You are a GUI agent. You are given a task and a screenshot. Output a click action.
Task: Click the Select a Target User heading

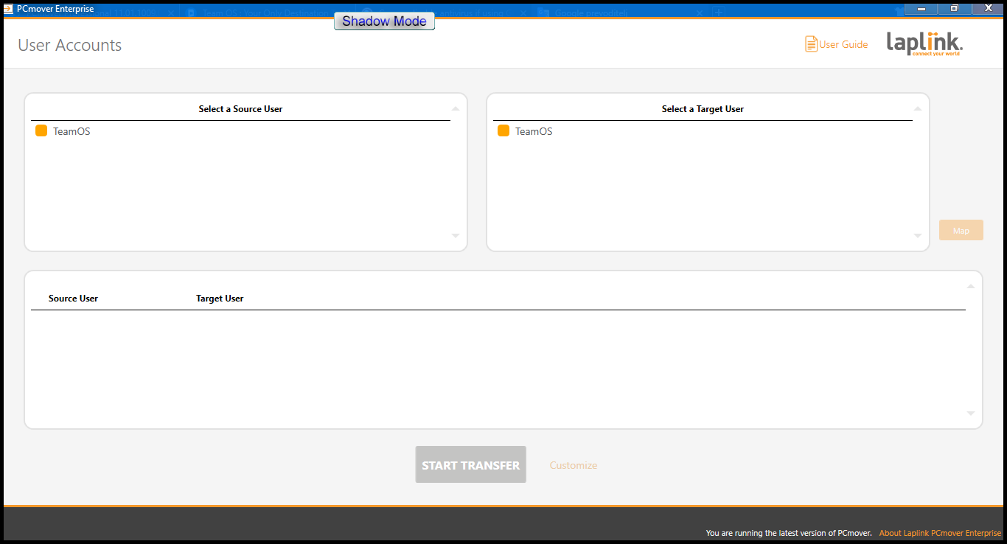pyautogui.click(x=703, y=109)
